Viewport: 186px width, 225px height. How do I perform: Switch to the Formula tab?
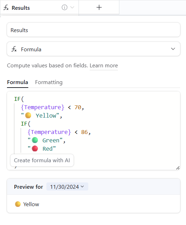pyautogui.click(x=17, y=82)
